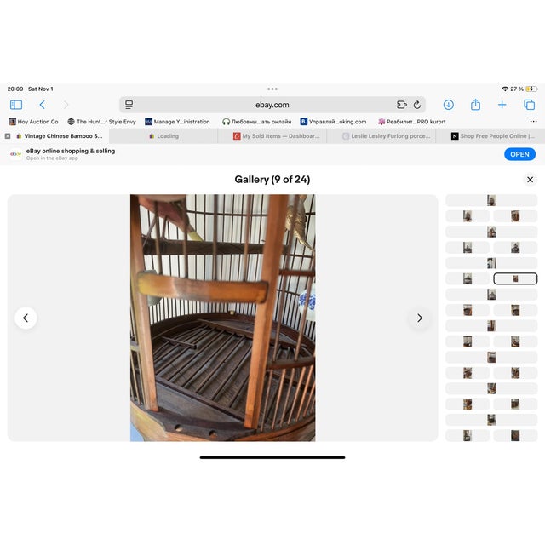Open the page menu icon in address bar
The image size is (545, 545).
pyautogui.click(x=129, y=105)
